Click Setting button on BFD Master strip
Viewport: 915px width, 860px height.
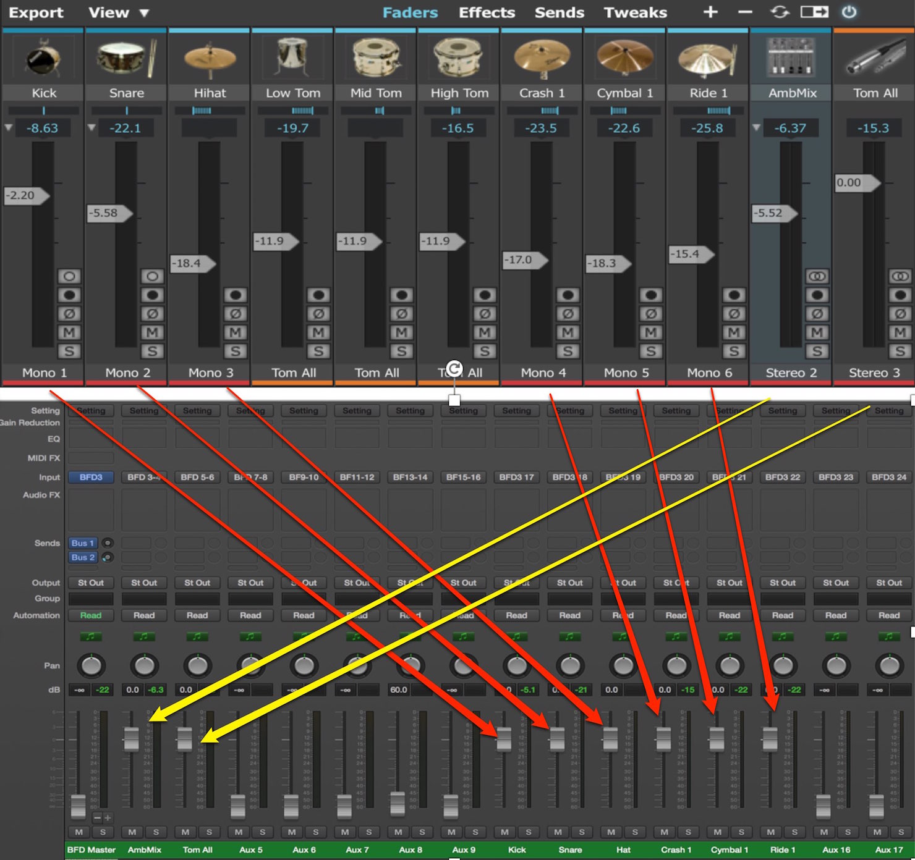[91, 411]
